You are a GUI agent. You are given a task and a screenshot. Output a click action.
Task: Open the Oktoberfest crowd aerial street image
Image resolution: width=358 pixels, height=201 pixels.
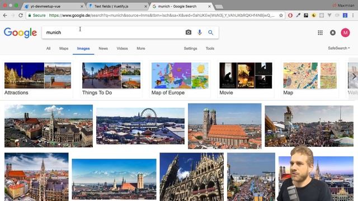point(251,177)
